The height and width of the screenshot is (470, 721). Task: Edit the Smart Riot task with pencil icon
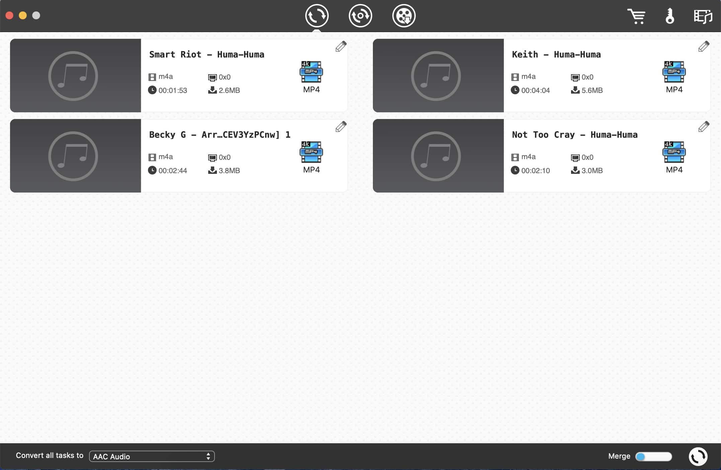[x=341, y=47]
